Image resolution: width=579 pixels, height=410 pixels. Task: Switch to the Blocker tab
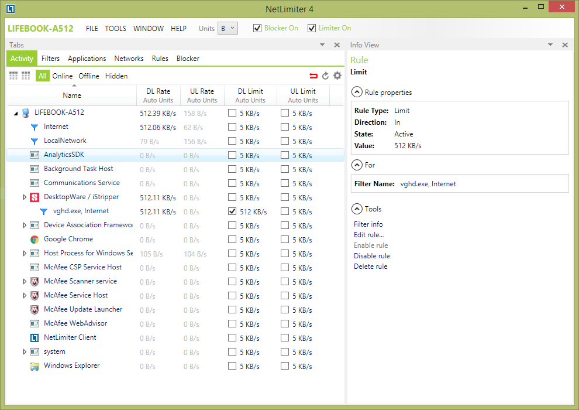tap(188, 59)
